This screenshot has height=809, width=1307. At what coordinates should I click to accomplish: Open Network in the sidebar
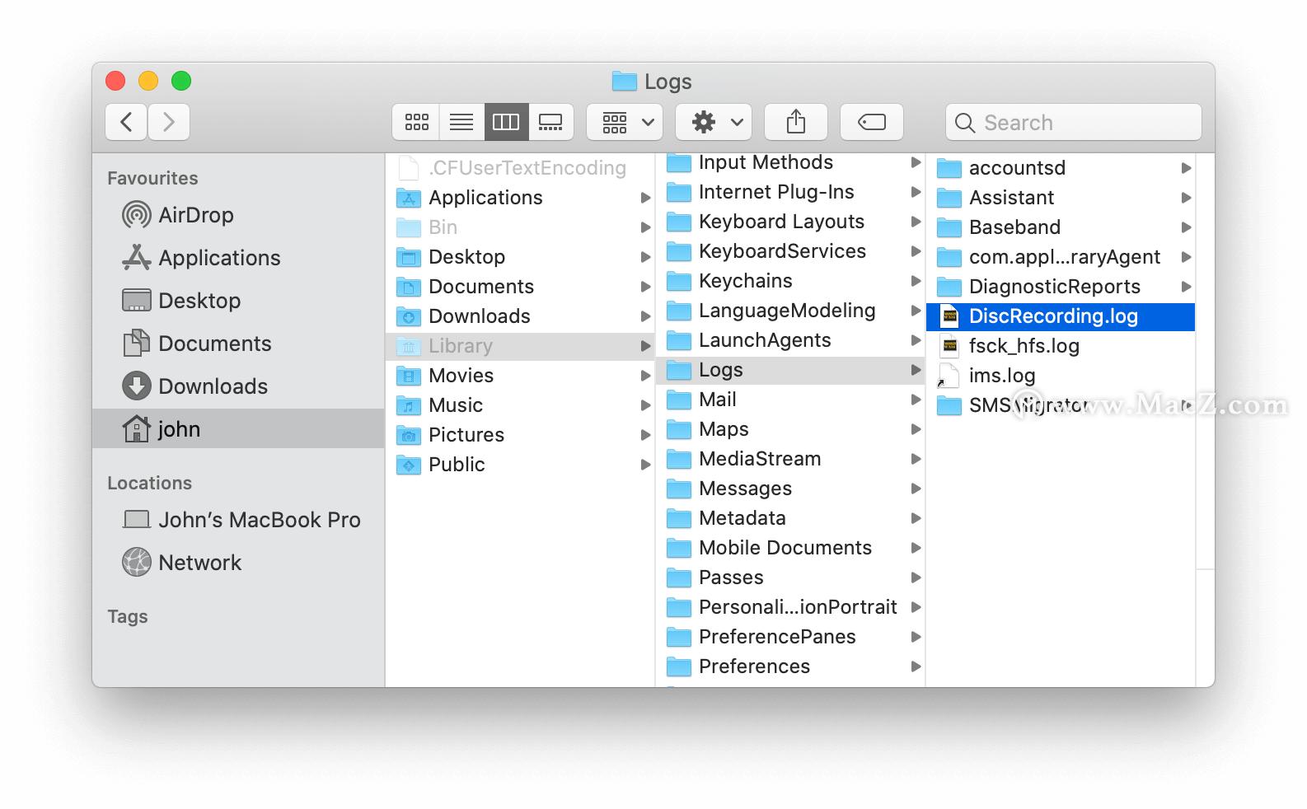tap(238, 563)
